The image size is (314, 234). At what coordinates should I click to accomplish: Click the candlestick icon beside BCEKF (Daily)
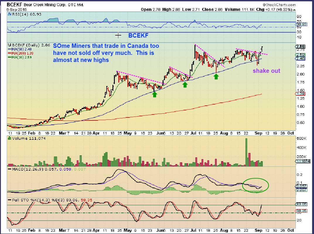[10, 45]
